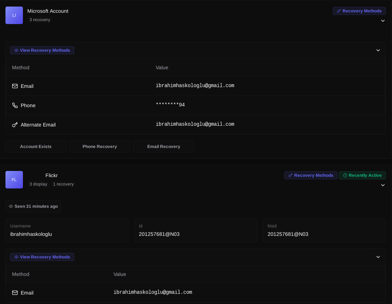The image size is (392, 304).
Task: Click the phone icon in Phone row
Action: pyautogui.click(x=15, y=105)
